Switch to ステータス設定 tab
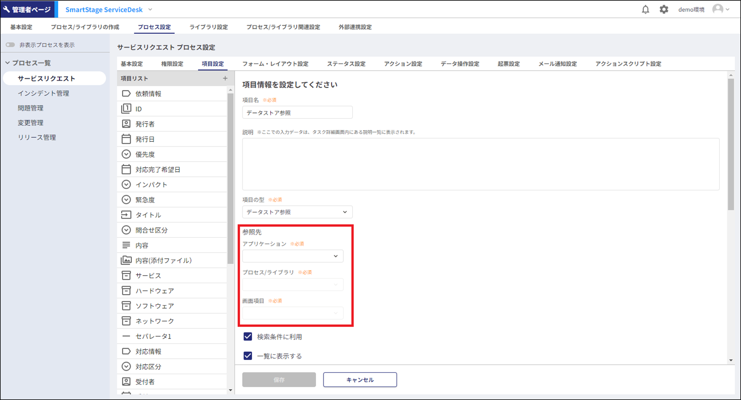 (346, 64)
